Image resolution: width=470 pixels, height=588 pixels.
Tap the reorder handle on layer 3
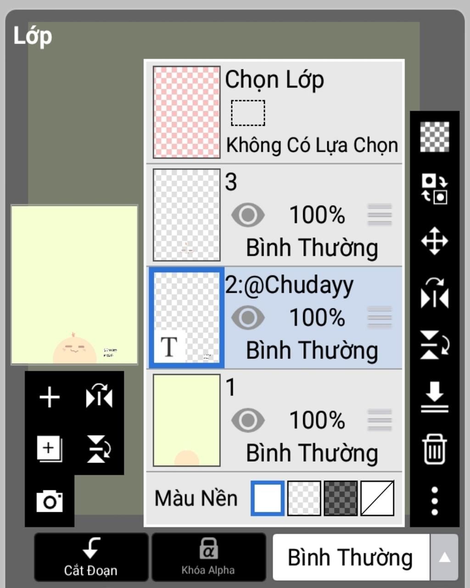[380, 215]
